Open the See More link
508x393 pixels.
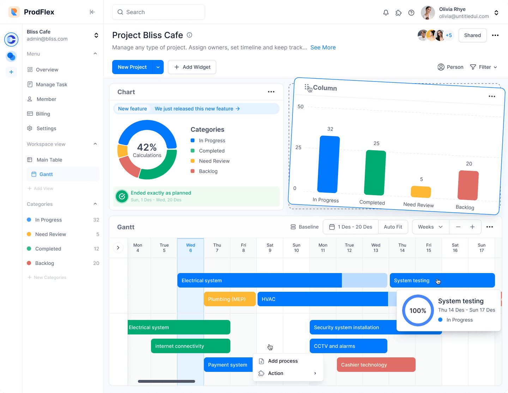pos(323,47)
